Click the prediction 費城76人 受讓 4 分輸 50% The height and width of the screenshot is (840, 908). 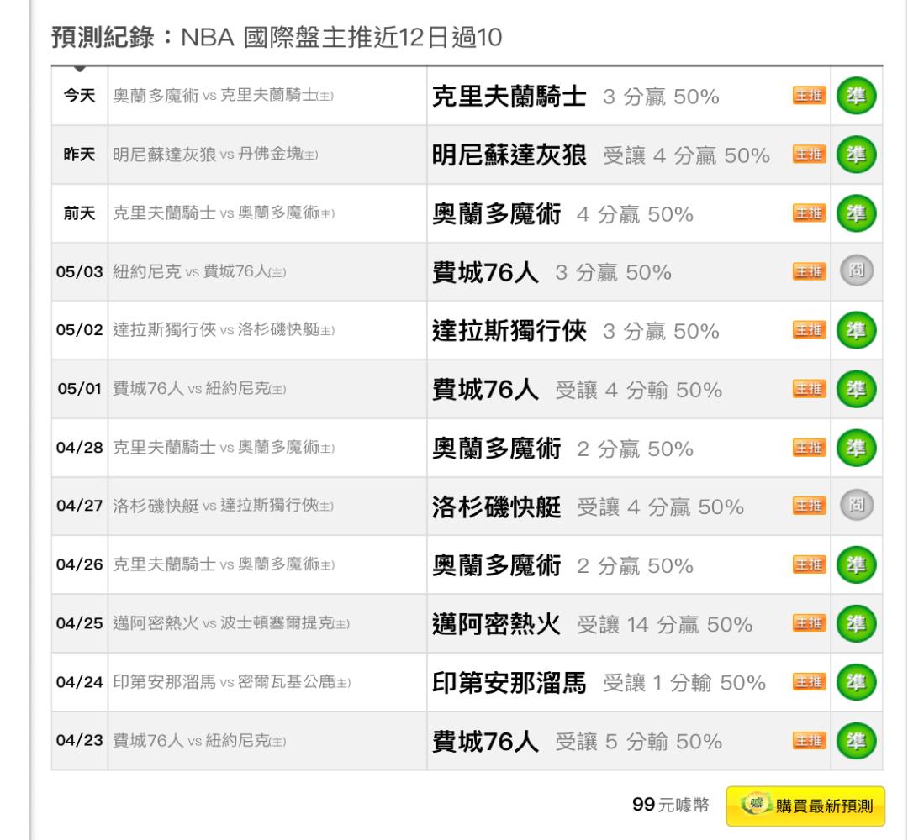click(578, 389)
